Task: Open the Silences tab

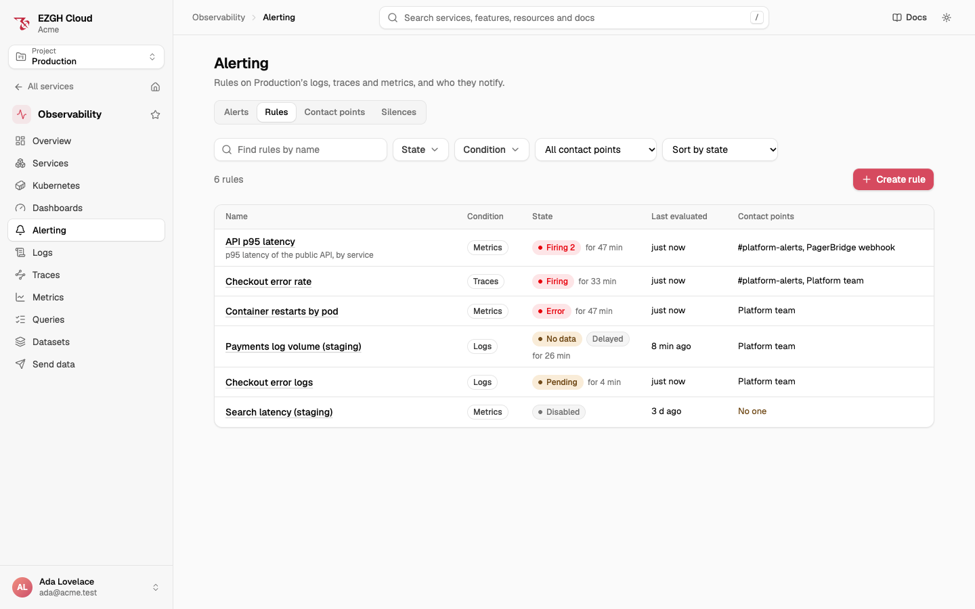Action: [399, 112]
